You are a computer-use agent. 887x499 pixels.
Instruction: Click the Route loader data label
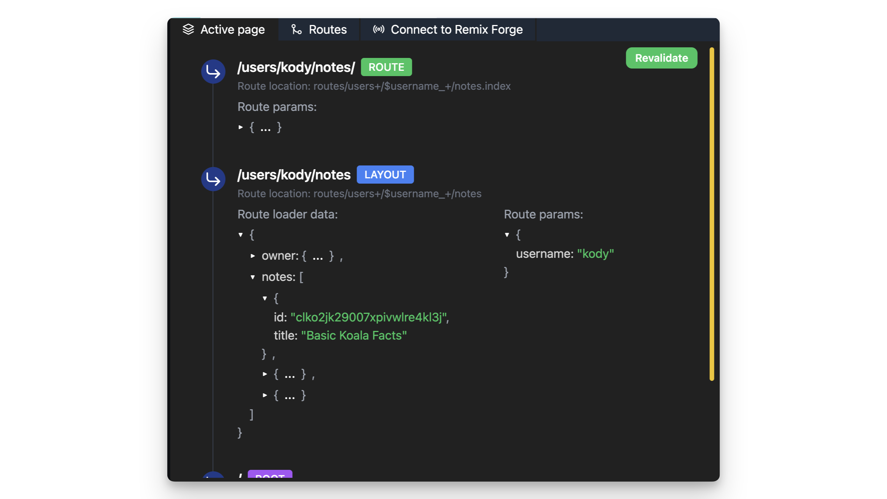click(287, 214)
